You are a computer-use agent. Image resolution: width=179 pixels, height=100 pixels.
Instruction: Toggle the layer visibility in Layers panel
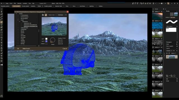tap(167, 57)
